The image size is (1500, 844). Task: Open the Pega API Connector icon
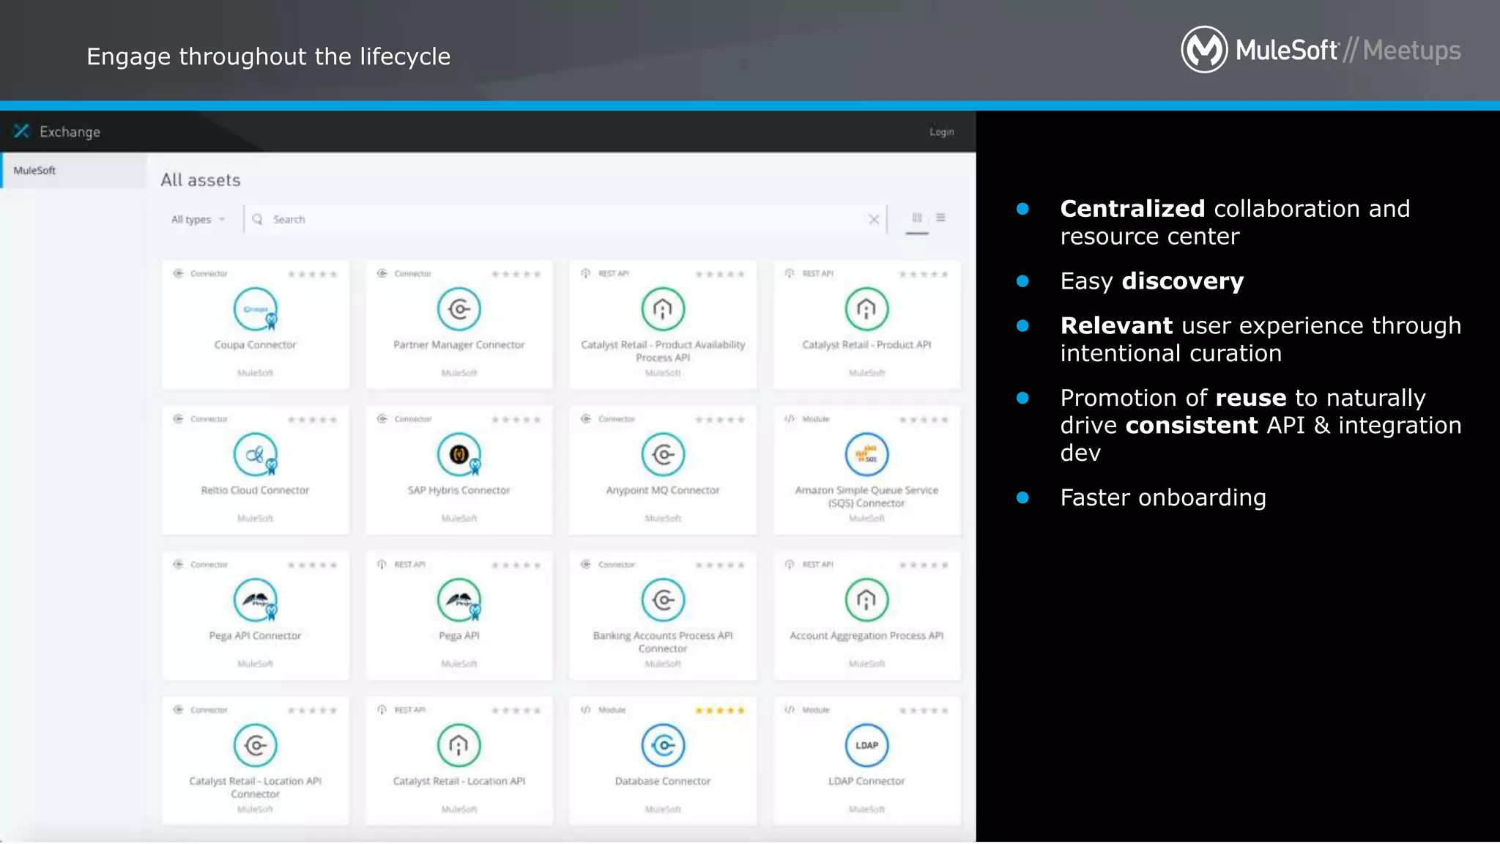pyautogui.click(x=255, y=600)
